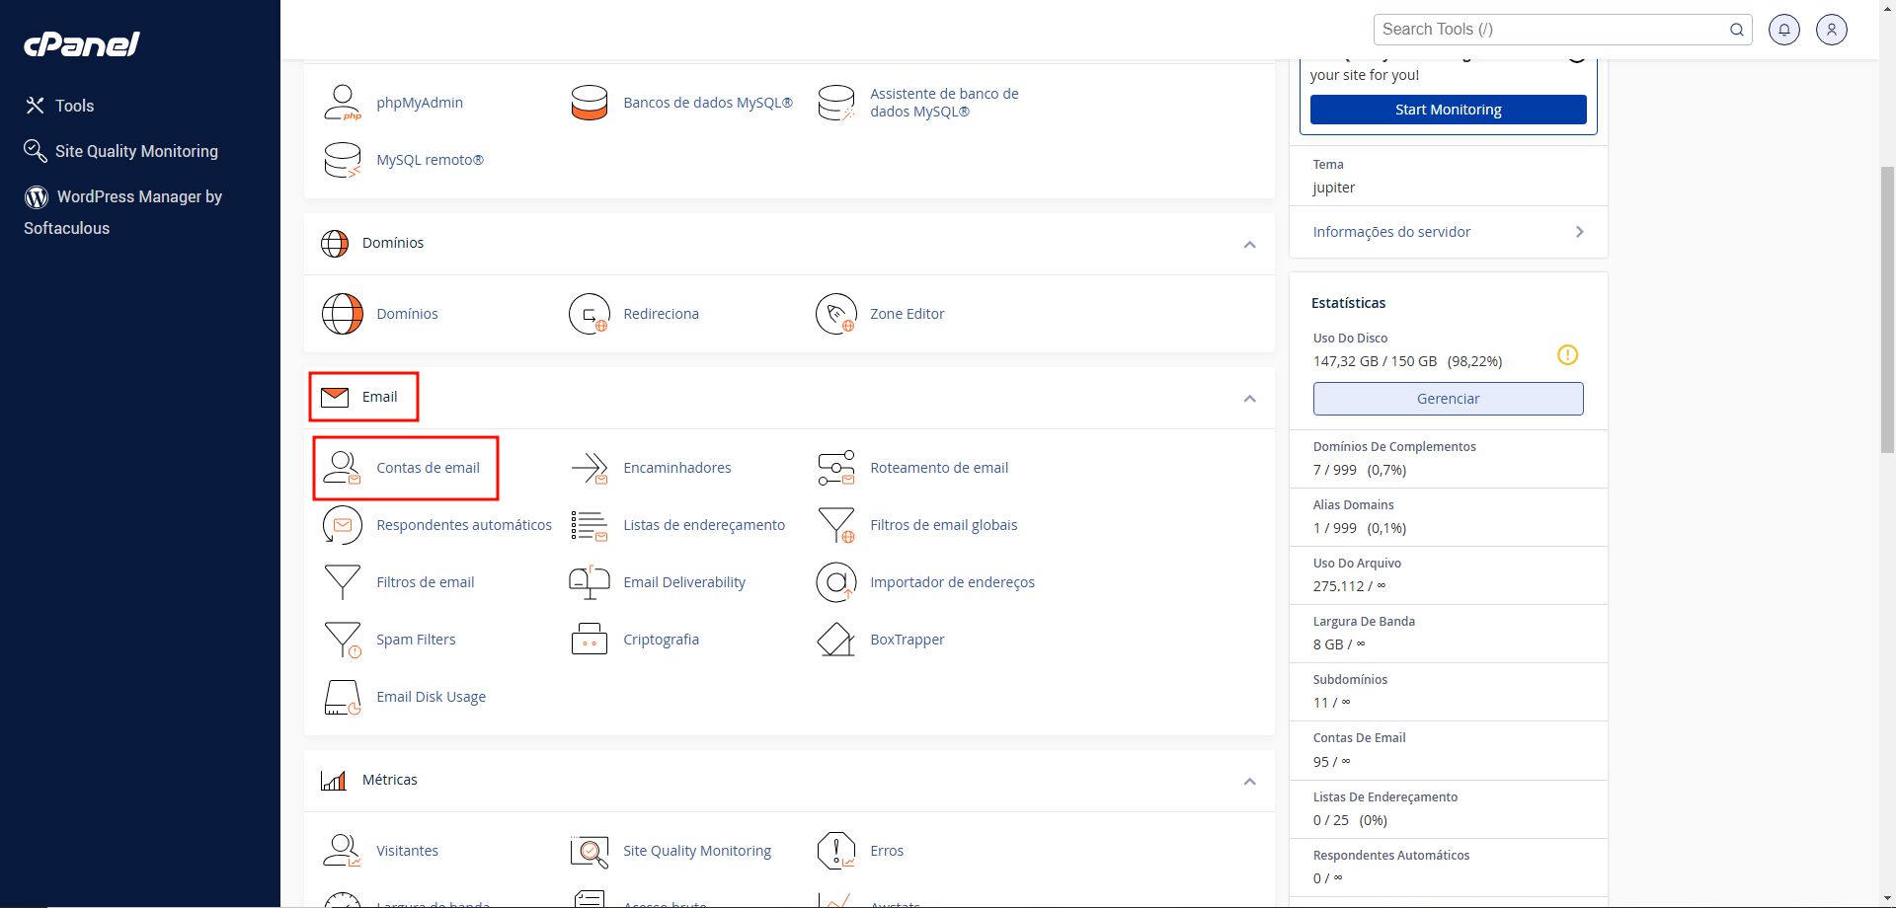The width and height of the screenshot is (1896, 908).
Task: Click the MySQL remoto icon
Action: 343,160
